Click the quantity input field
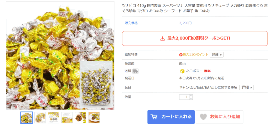 tap(184, 97)
